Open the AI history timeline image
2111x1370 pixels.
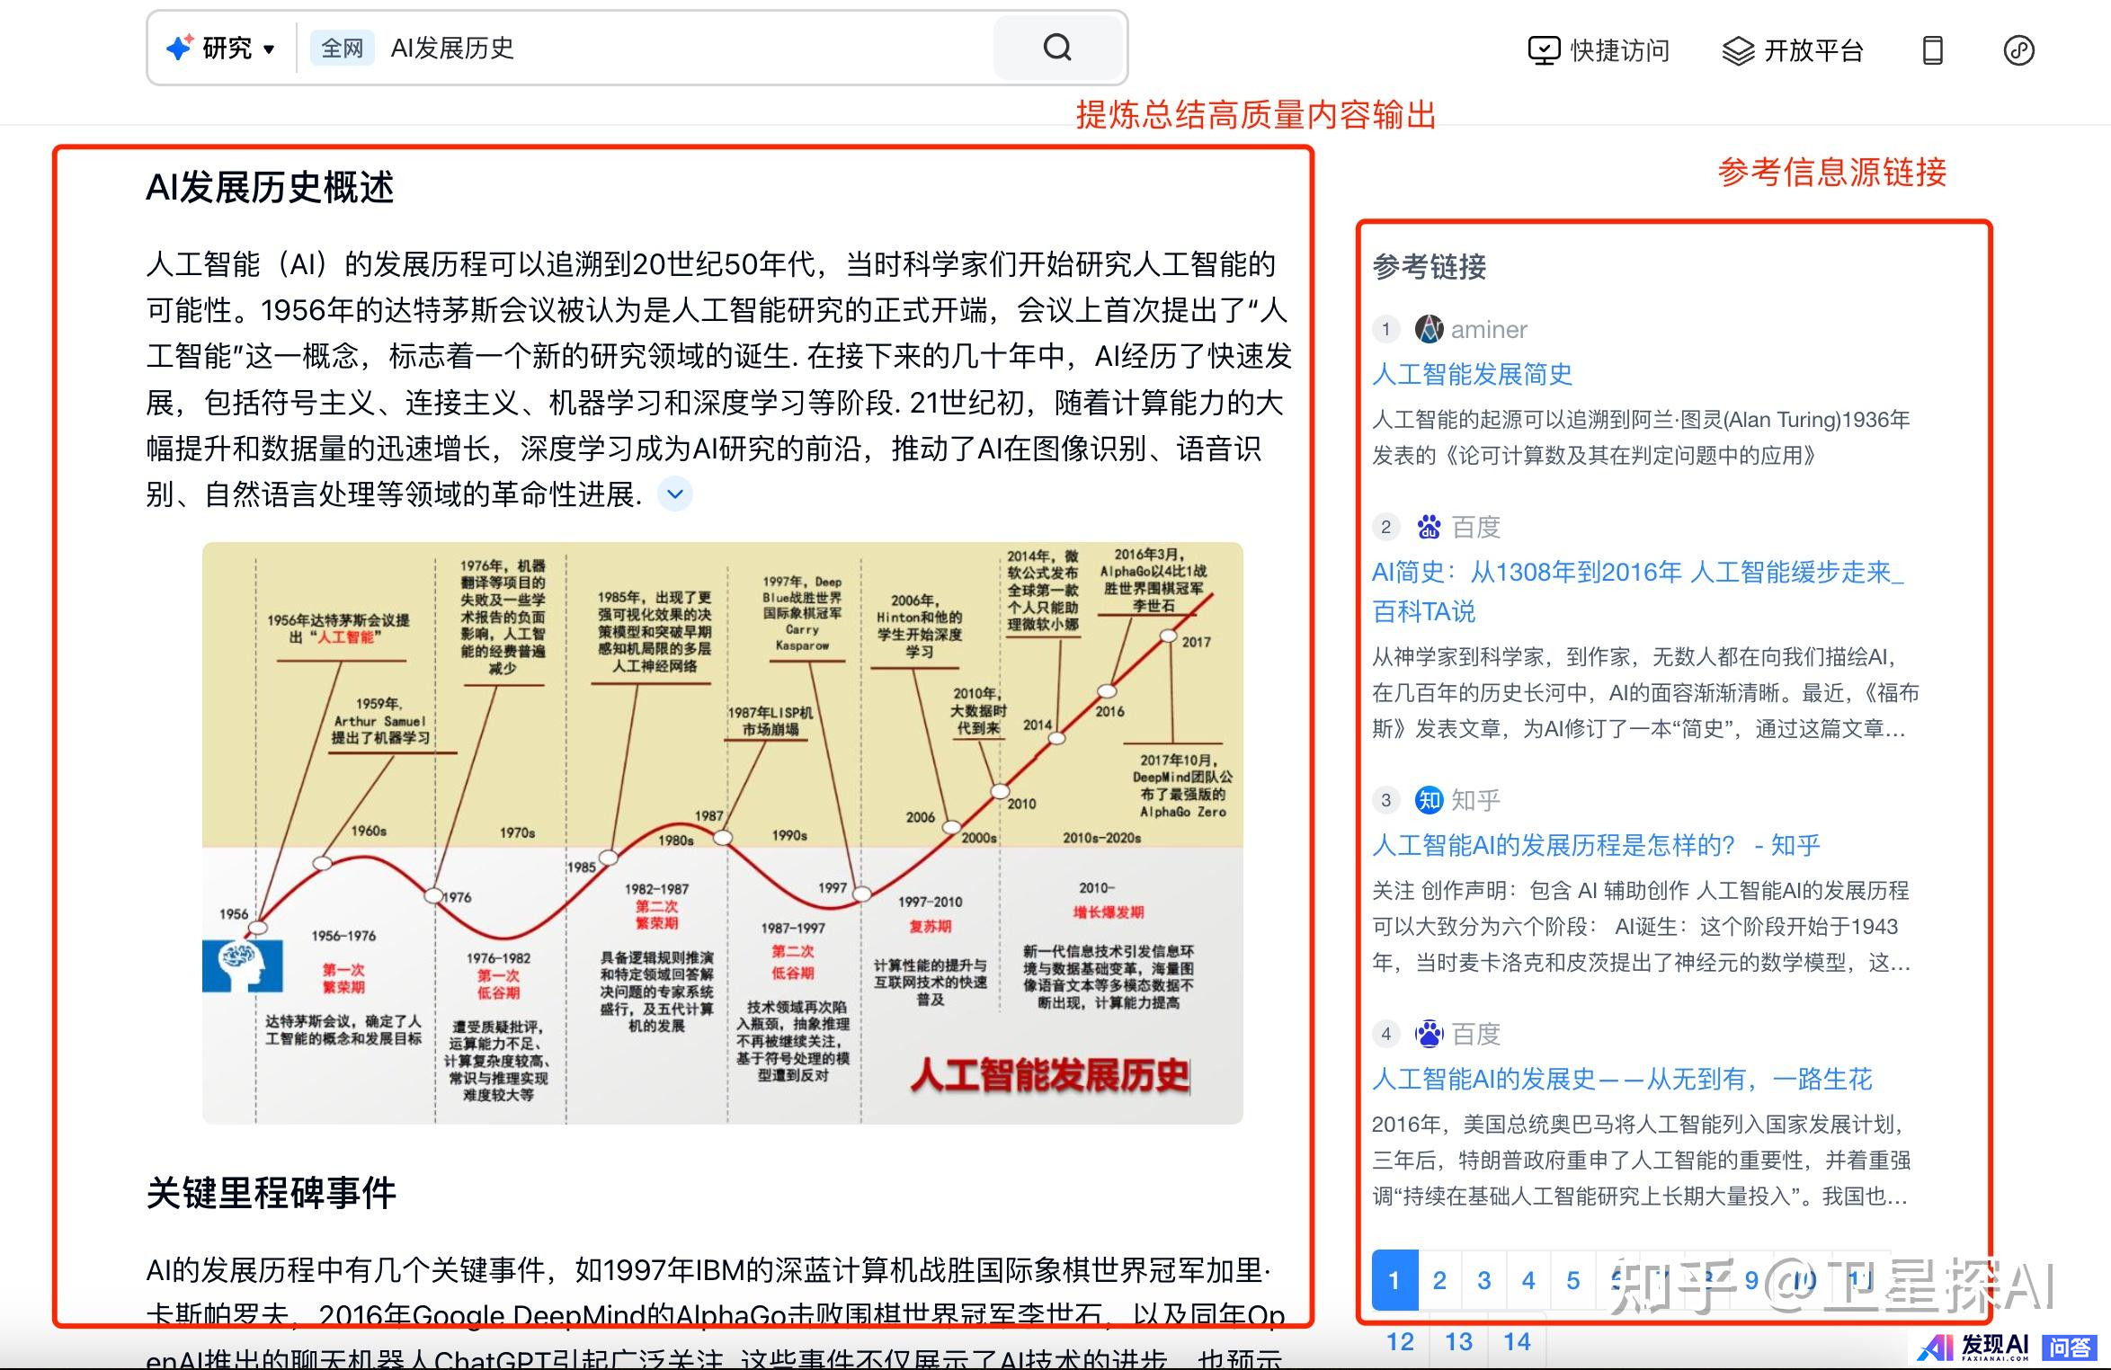(x=722, y=832)
